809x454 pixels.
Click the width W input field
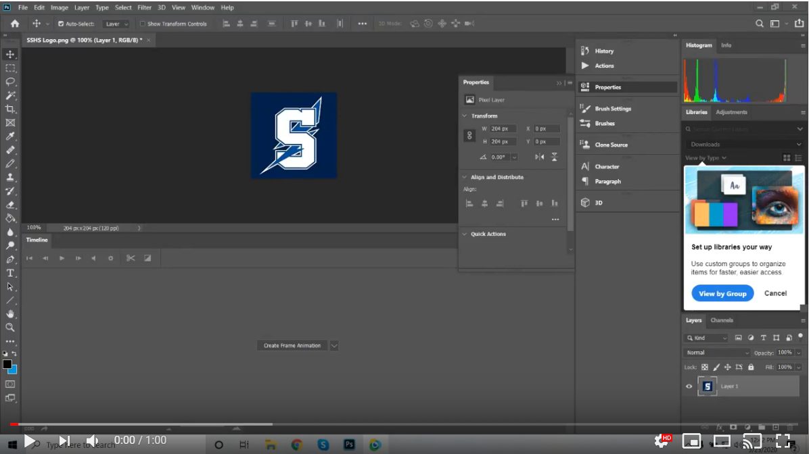(x=503, y=129)
